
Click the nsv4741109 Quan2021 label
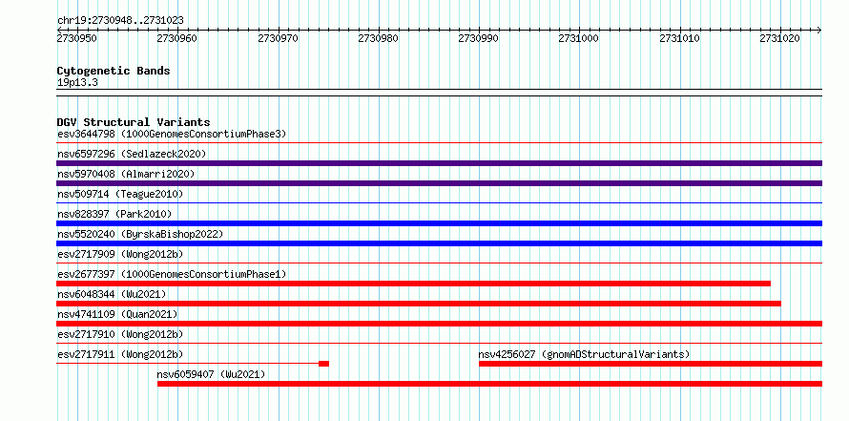(117, 314)
